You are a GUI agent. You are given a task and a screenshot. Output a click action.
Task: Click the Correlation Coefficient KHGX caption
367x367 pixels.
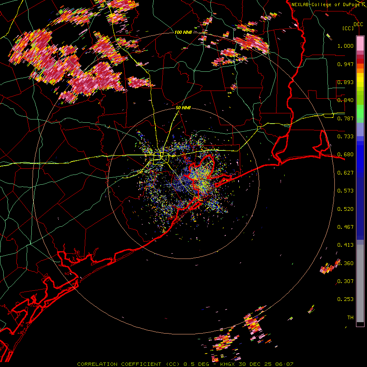(185, 364)
